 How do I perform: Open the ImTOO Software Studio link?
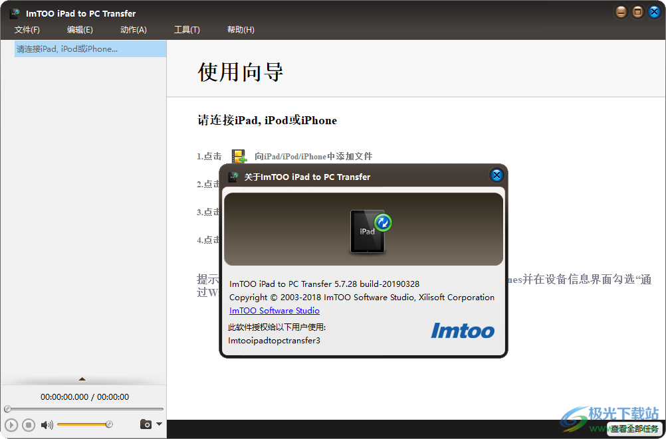(274, 310)
